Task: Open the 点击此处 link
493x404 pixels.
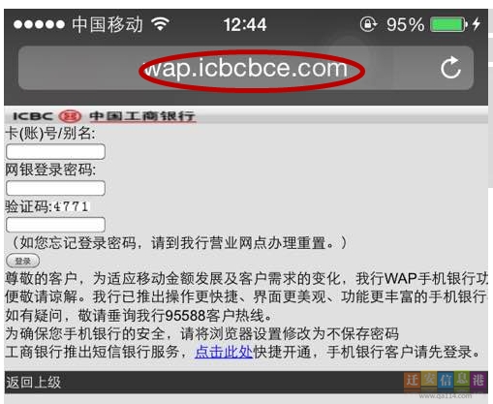Action: (x=224, y=352)
